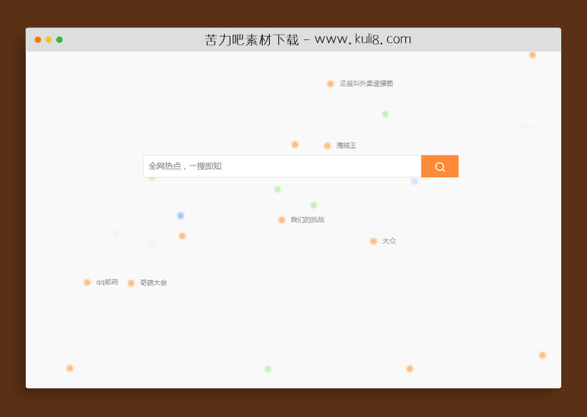Click the orange bullet beside qq邮箱

point(87,282)
